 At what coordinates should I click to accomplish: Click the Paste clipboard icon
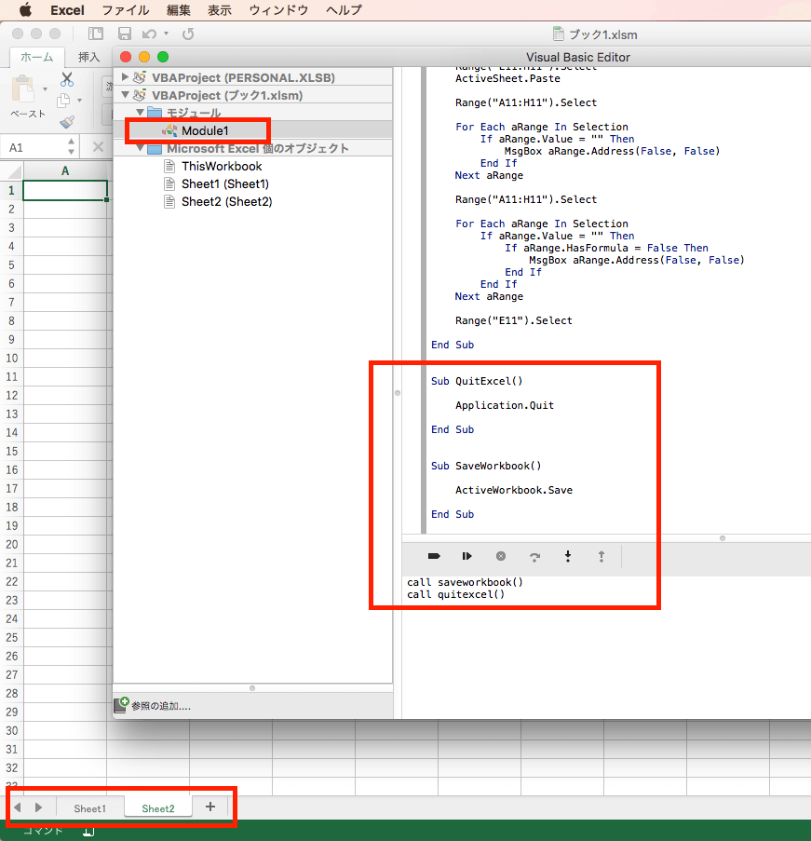tap(23, 89)
